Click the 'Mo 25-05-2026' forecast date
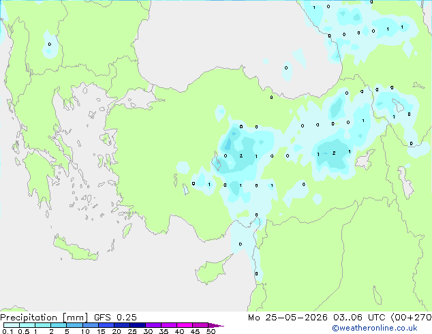Image resolution: width=432 pixels, height=334 pixels. pyautogui.click(x=288, y=318)
